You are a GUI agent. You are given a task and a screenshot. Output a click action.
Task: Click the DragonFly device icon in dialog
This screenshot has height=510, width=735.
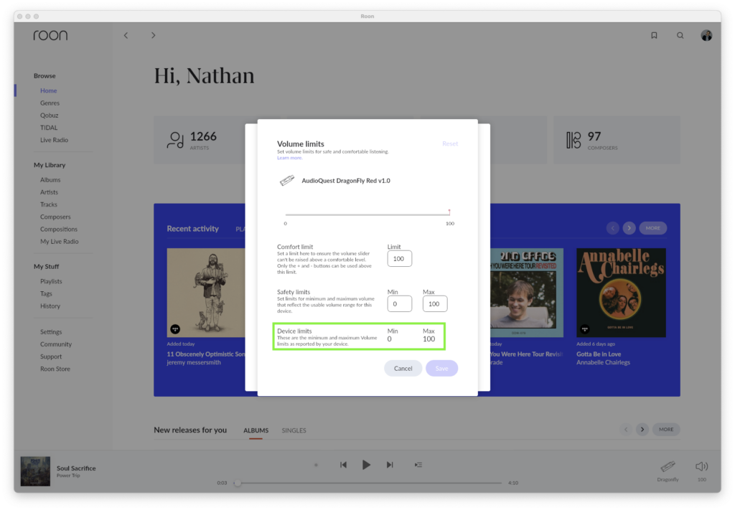287,180
